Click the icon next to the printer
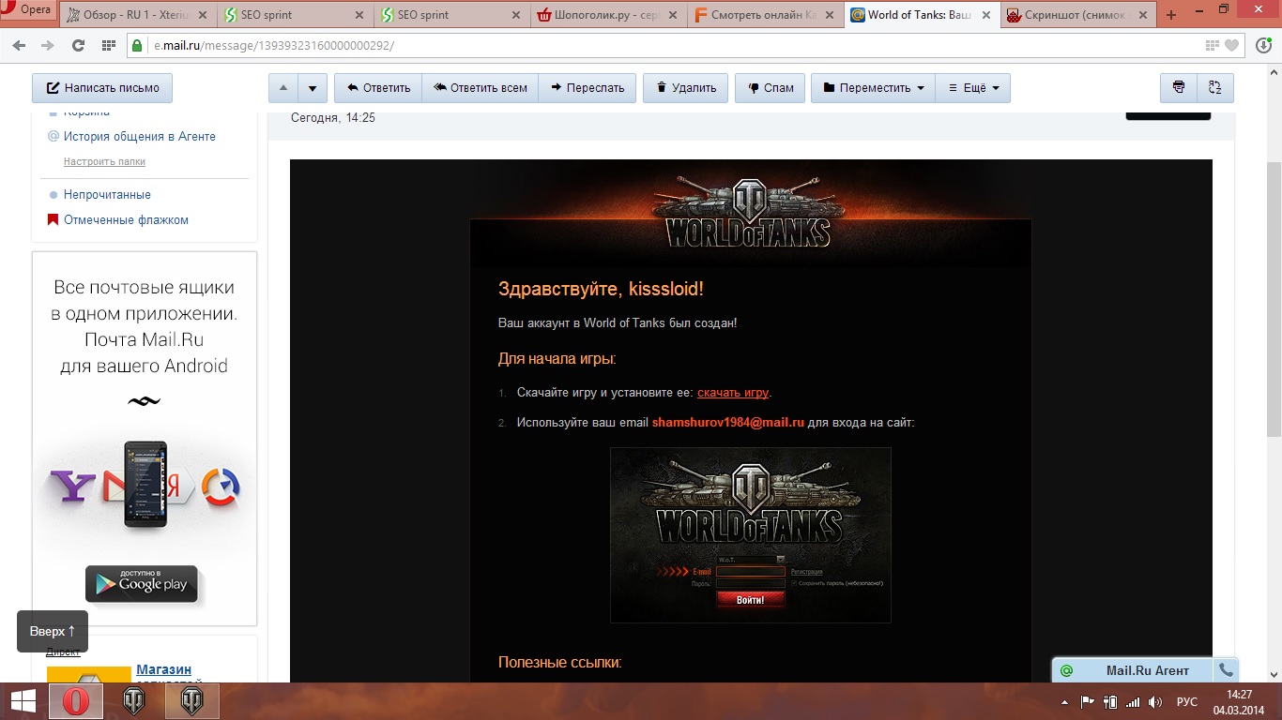This screenshot has width=1282, height=720. click(1215, 88)
